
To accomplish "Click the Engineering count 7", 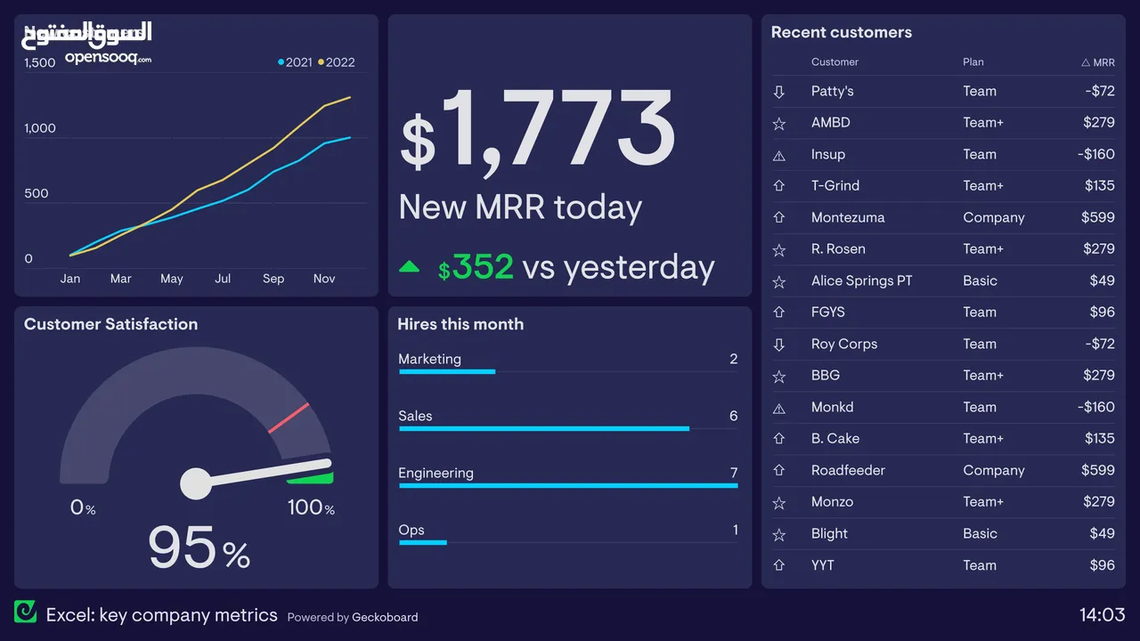I will pyautogui.click(x=734, y=473).
